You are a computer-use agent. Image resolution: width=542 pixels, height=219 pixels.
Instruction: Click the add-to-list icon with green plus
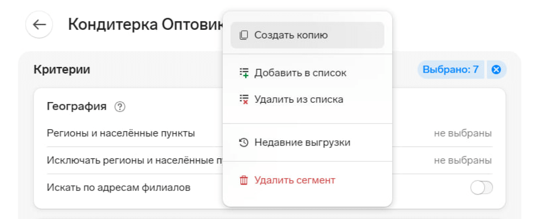pyautogui.click(x=244, y=73)
